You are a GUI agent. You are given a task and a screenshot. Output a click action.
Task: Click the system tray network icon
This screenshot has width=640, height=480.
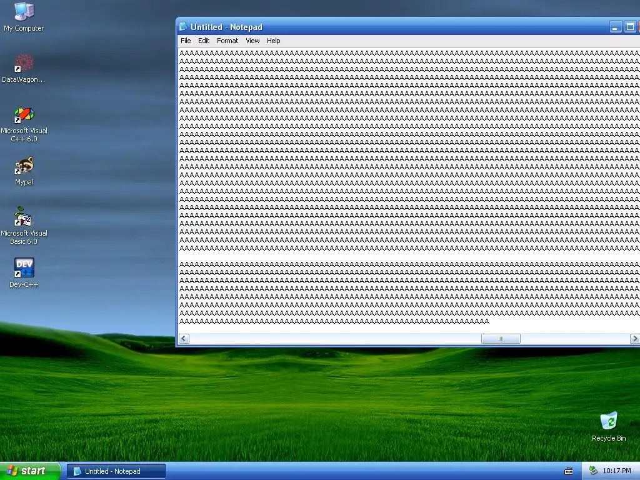[x=593, y=471]
